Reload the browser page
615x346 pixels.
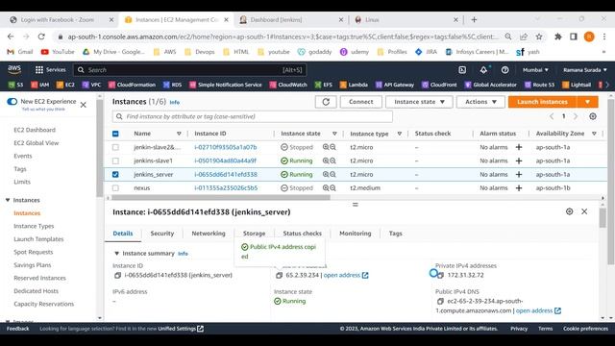pos(41,37)
